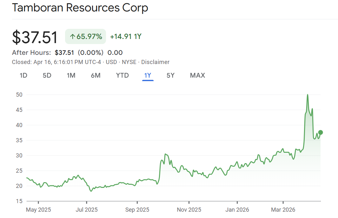Viewport: 338px width, 218px height.
Task: Select the Jan 2026 axis marker
Action: pos(237,210)
